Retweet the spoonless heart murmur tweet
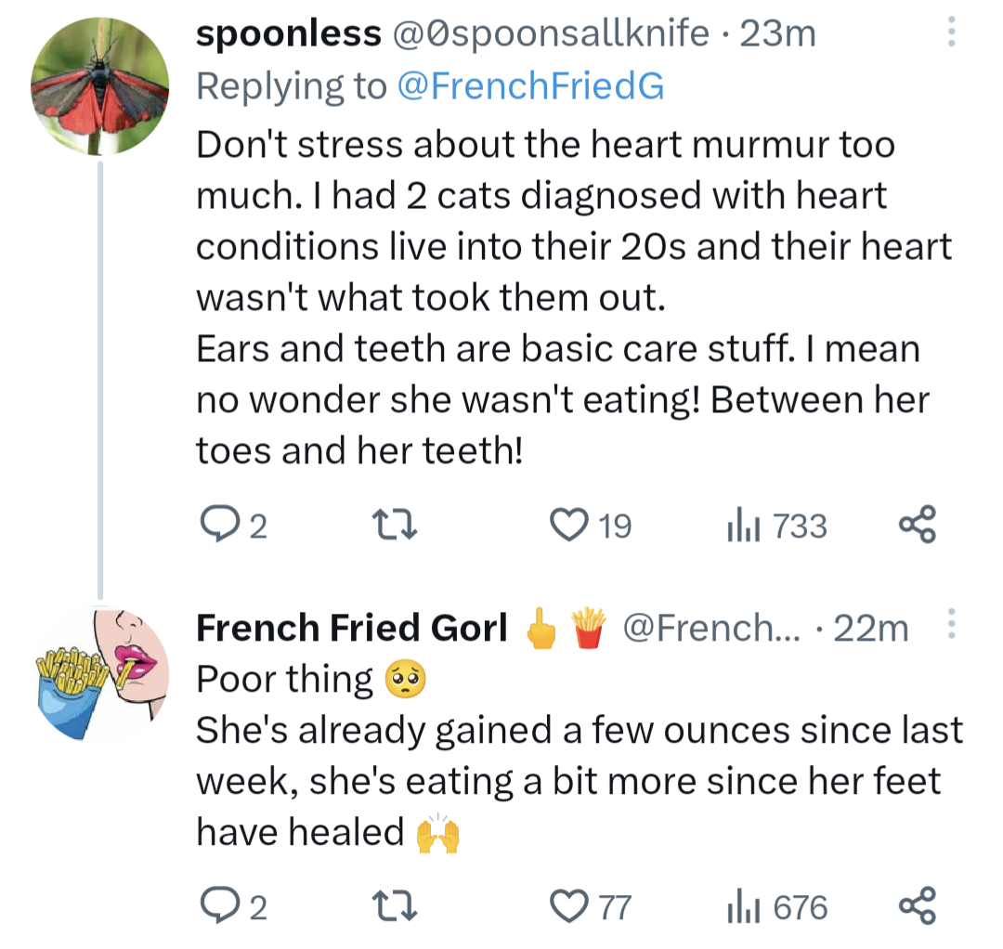Image resolution: width=1003 pixels, height=949 pixels. pos(395,525)
